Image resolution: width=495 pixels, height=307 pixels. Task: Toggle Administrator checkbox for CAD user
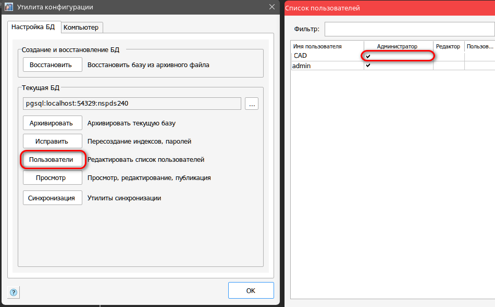(368, 56)
